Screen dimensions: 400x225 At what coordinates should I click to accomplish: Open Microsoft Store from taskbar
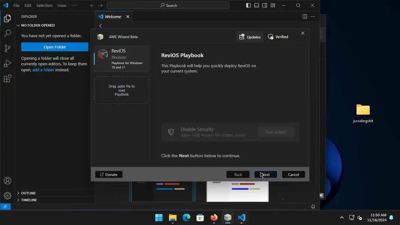[x=200, y=217]
